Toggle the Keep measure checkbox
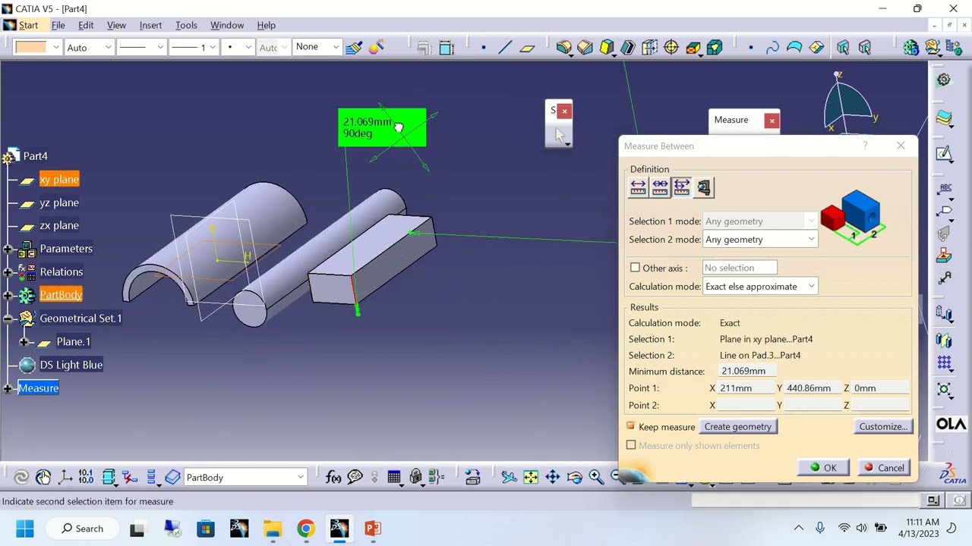 coord(631,427)
